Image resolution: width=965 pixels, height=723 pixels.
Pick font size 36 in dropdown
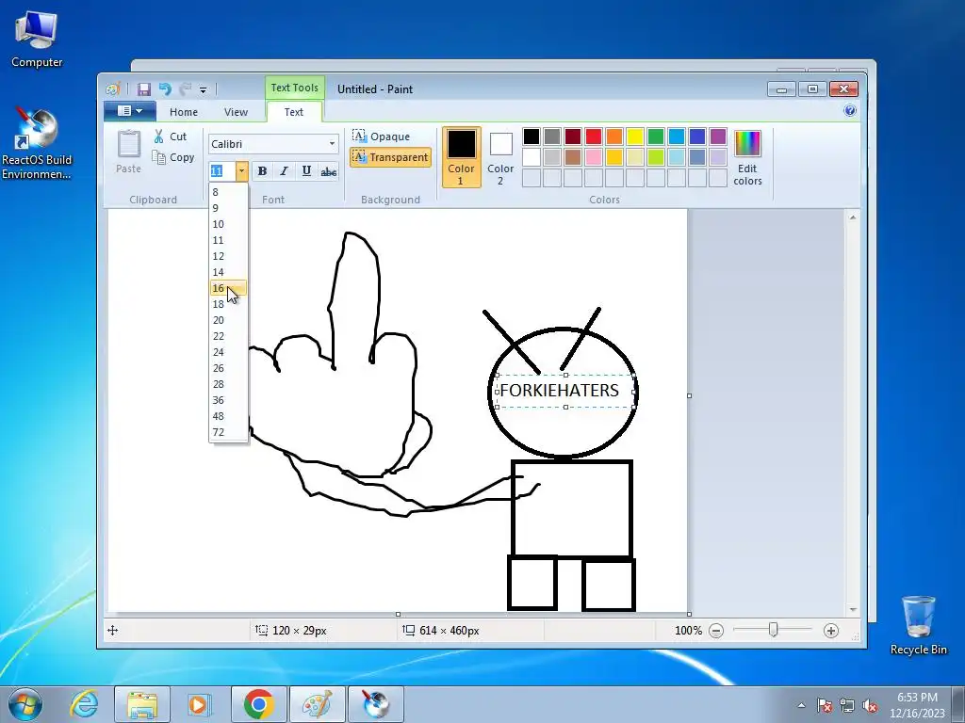(228, 399)
